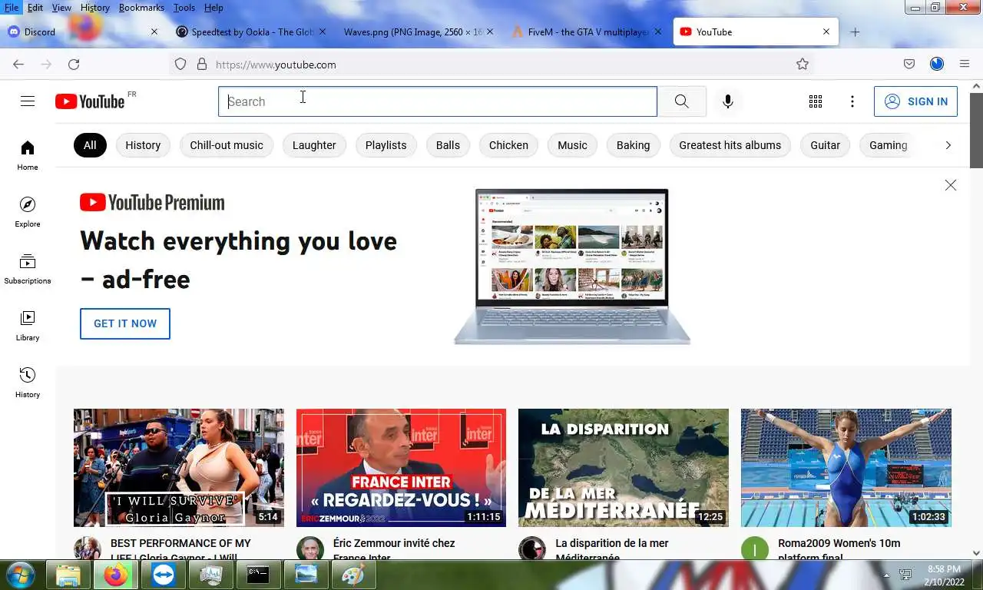Reload the page in Firefox
The image size is (983, 590).
[x=74, y=65]
